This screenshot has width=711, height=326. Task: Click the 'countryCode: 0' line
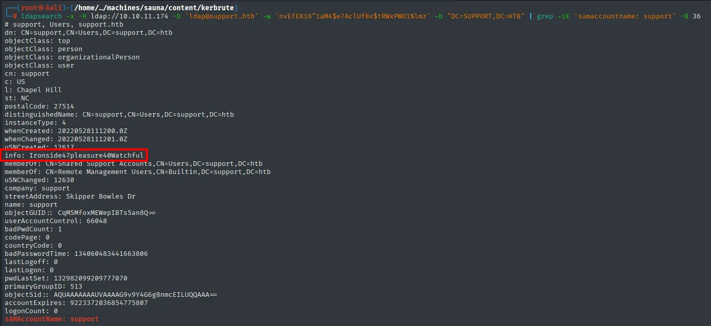tap(33, 246)
